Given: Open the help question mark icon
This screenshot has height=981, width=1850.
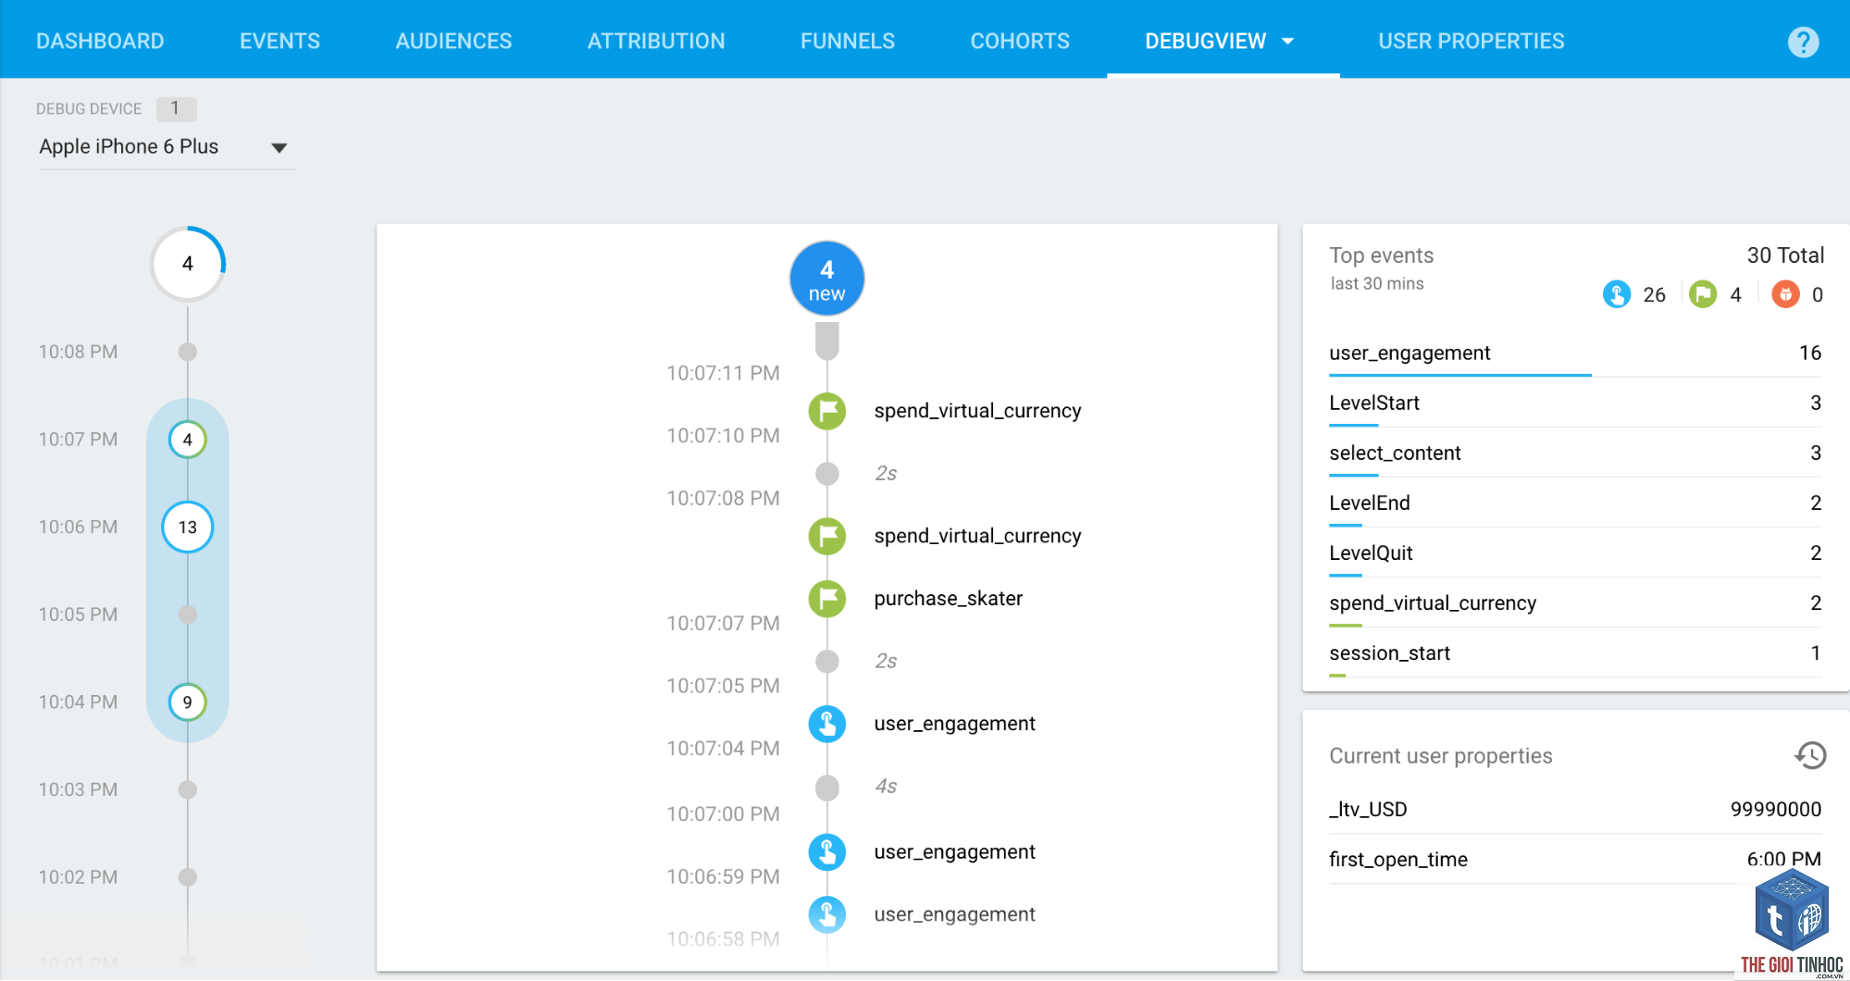Looking at the screenshot, I should click(x=1803, y=42).
